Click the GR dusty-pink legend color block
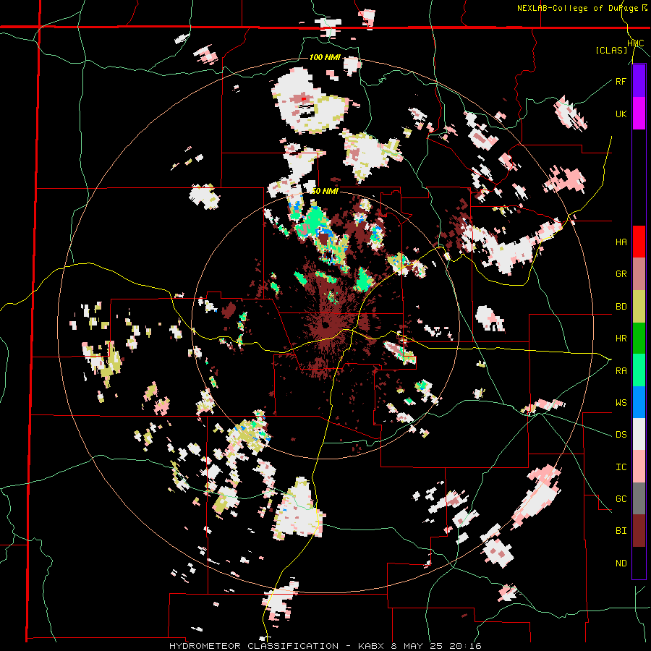Image resolution: width=651 pixels, height=651 pixels. (x=639, y=274)
